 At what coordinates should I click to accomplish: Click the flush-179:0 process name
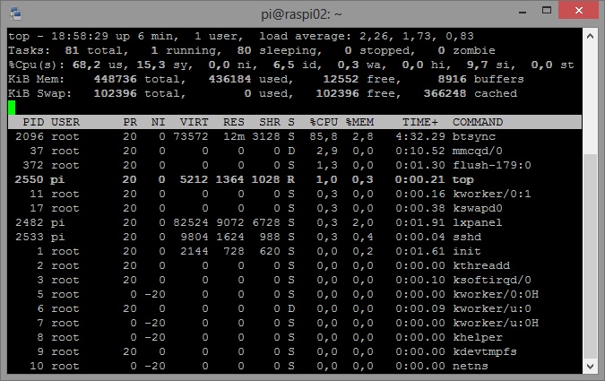click(492, 165)
